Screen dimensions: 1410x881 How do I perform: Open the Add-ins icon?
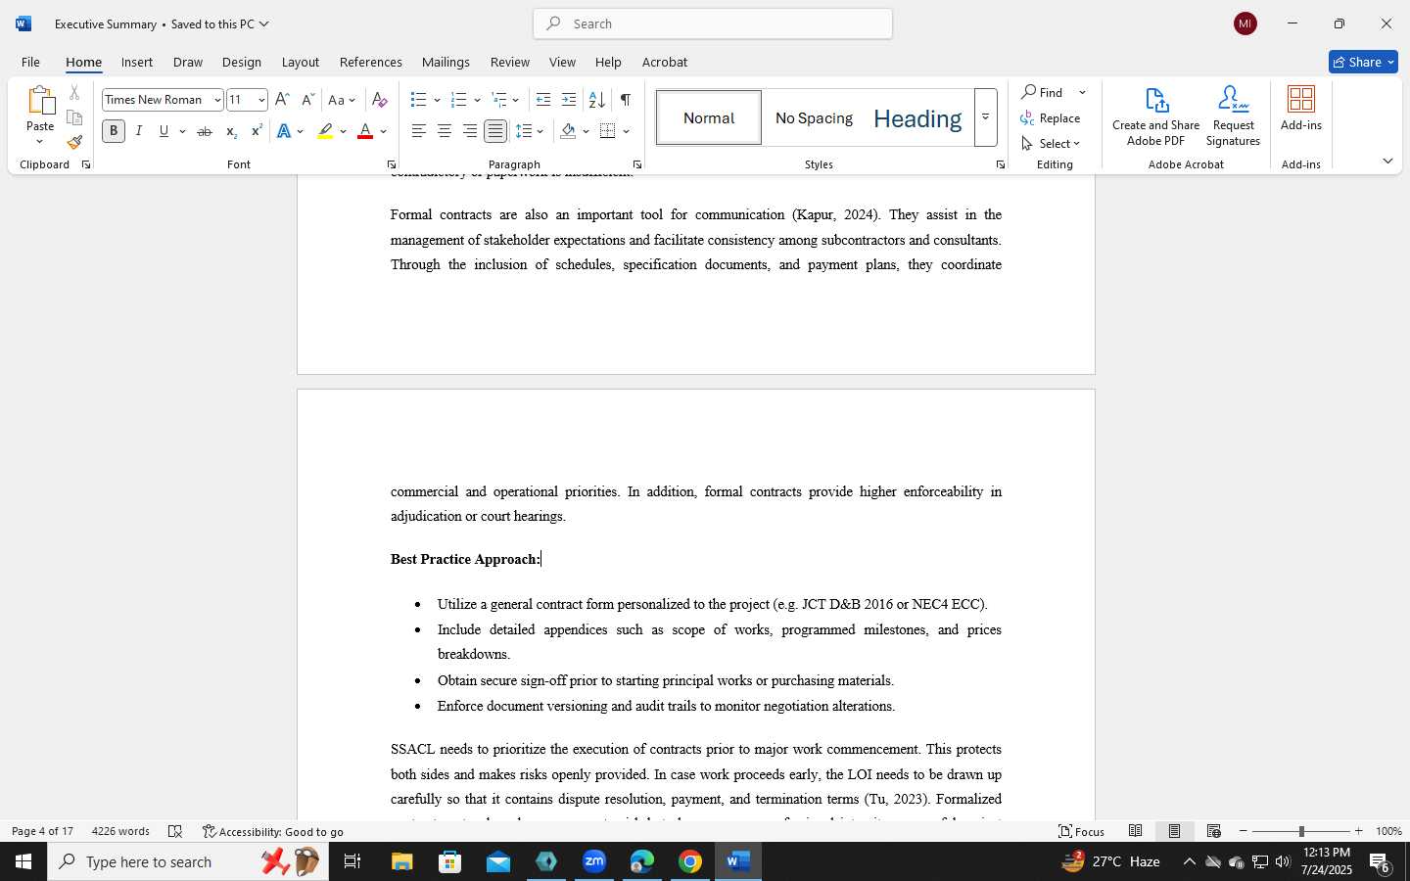[1301, 108]
